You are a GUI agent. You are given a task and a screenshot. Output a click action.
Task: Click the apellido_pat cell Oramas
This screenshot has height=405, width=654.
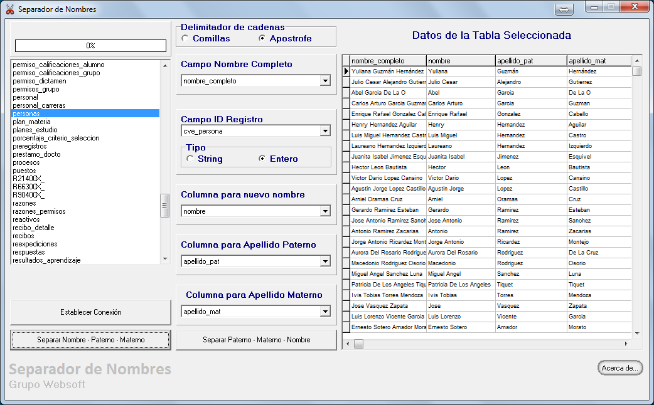click(531, 199)
